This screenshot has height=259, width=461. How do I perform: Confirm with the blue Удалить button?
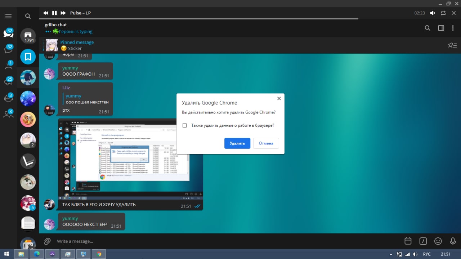tap(237, 143)
